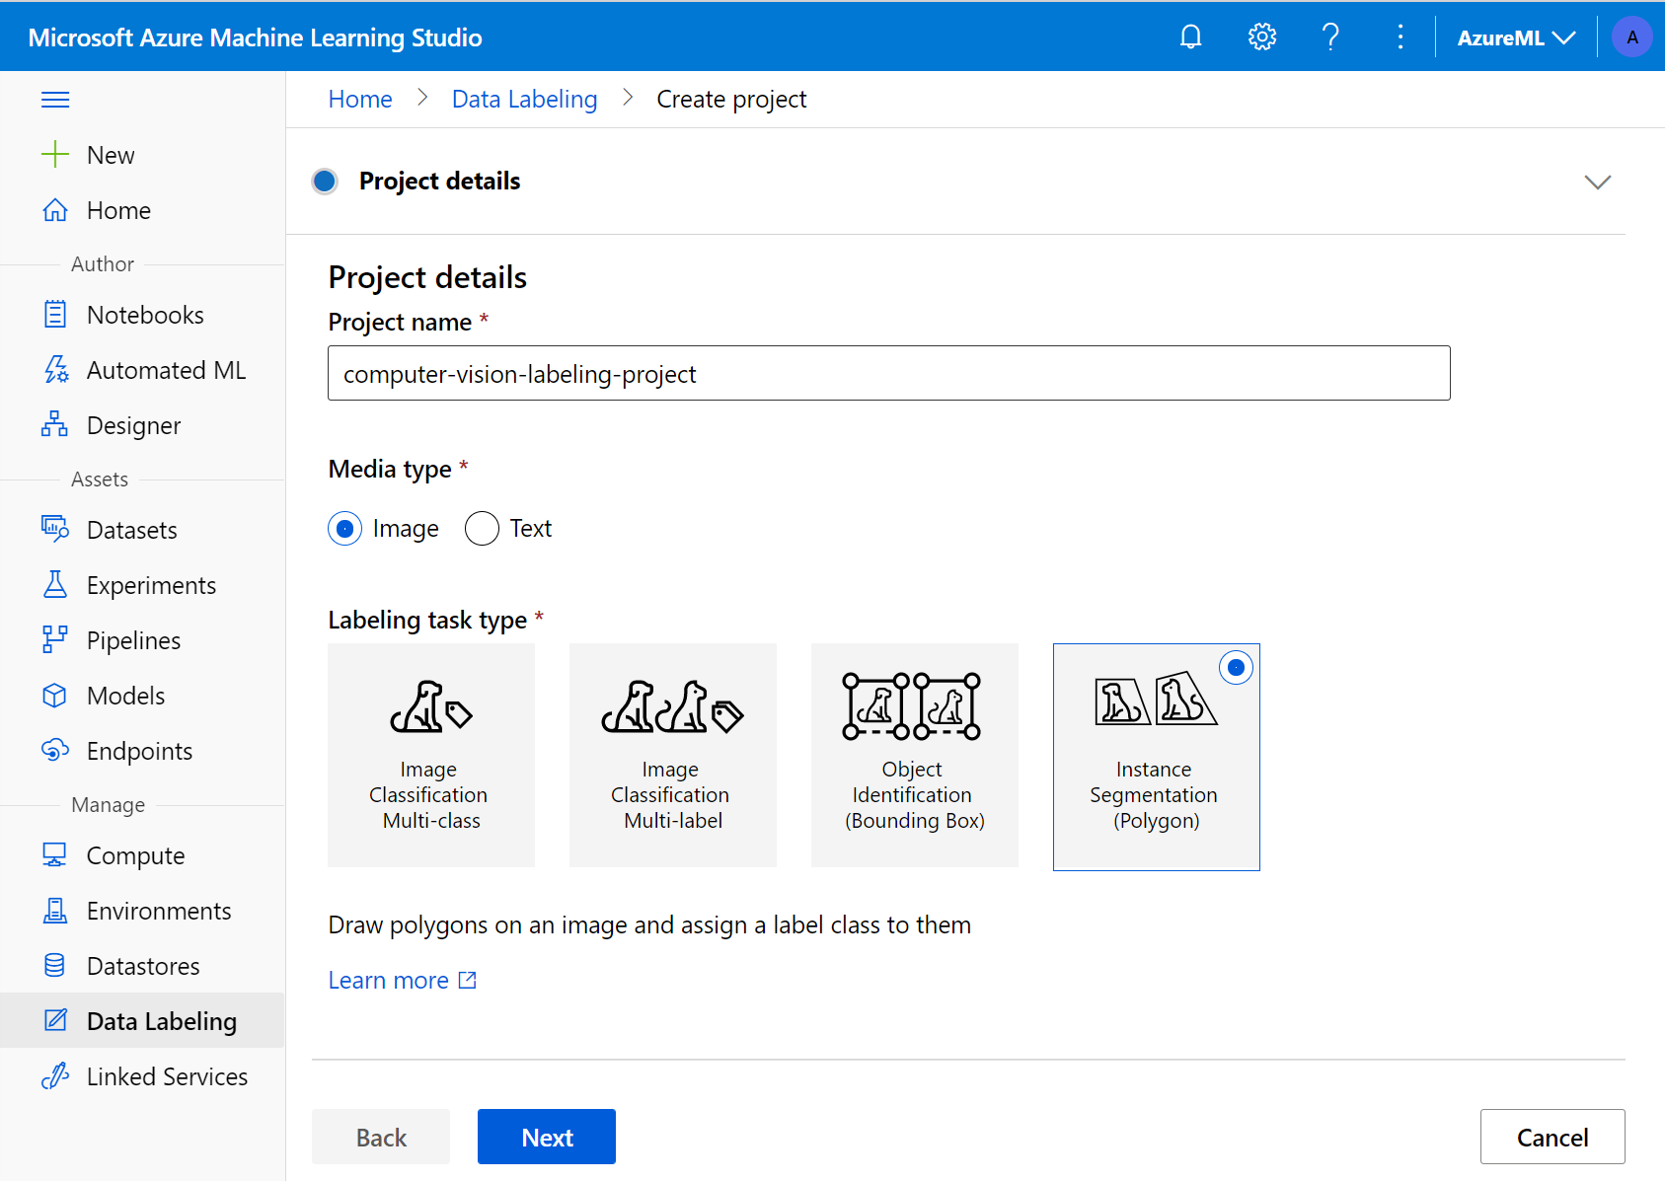Open the vertical ellipsis menu
This screenshot has width=1665, height=1181.
coord(1400,37)
